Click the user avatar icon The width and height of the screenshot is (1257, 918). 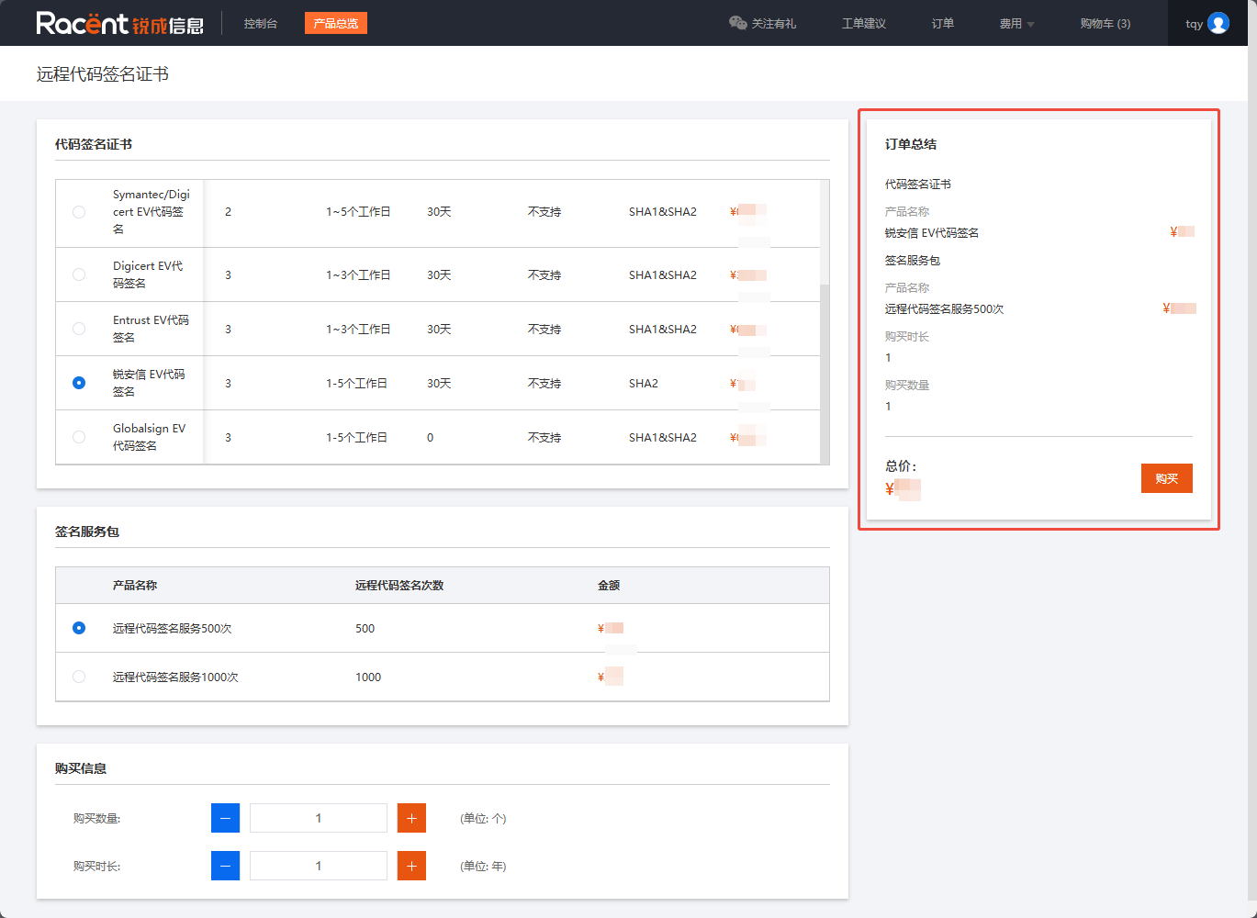(x=1218, y=23)
